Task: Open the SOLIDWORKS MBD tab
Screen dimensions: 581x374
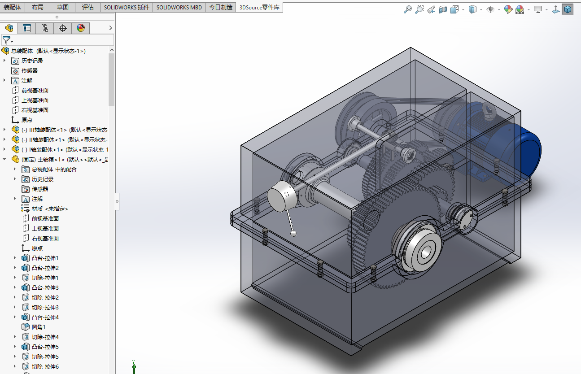Action: (x=179, y=7)
